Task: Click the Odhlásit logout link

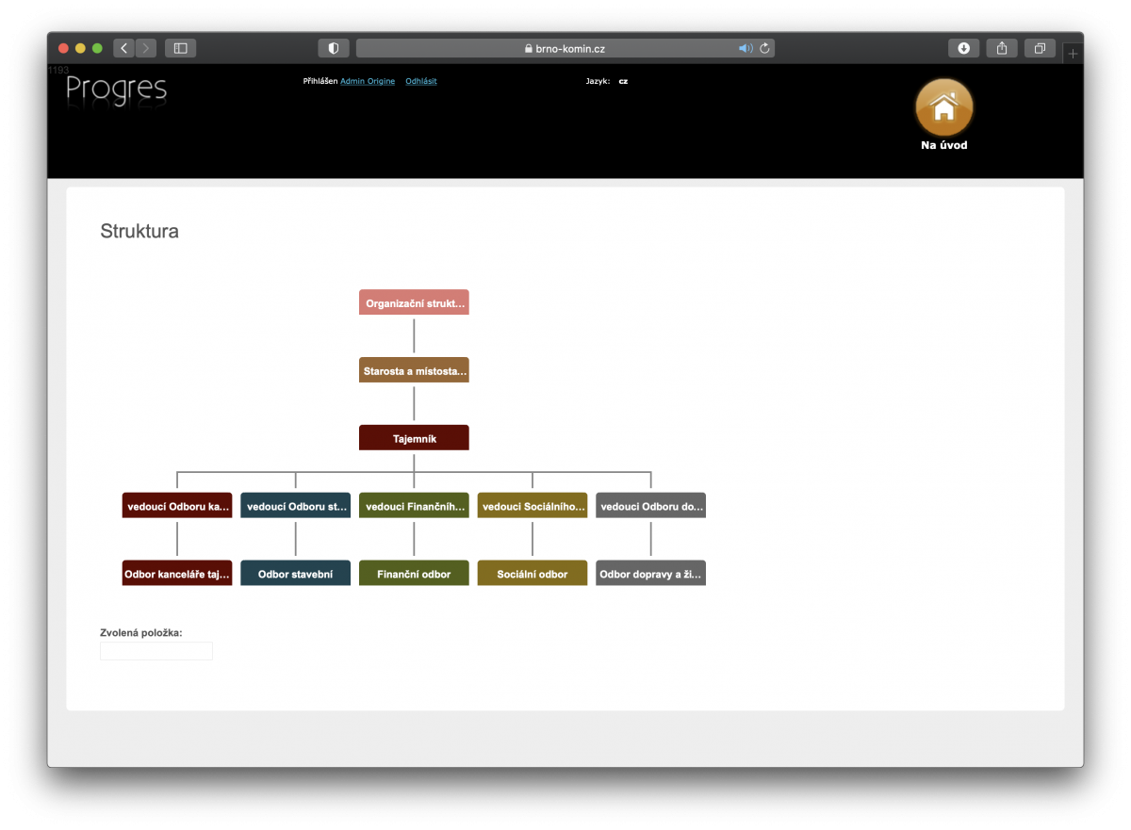Action: click(421, 81)
